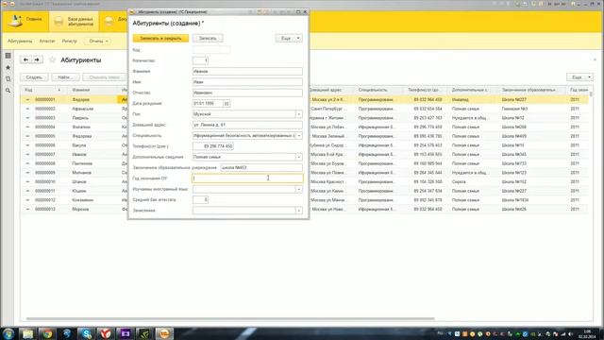Click row icon of 000000001 Федоров
This screenshot has width=604, height=340.
click(x=27, y=99)
